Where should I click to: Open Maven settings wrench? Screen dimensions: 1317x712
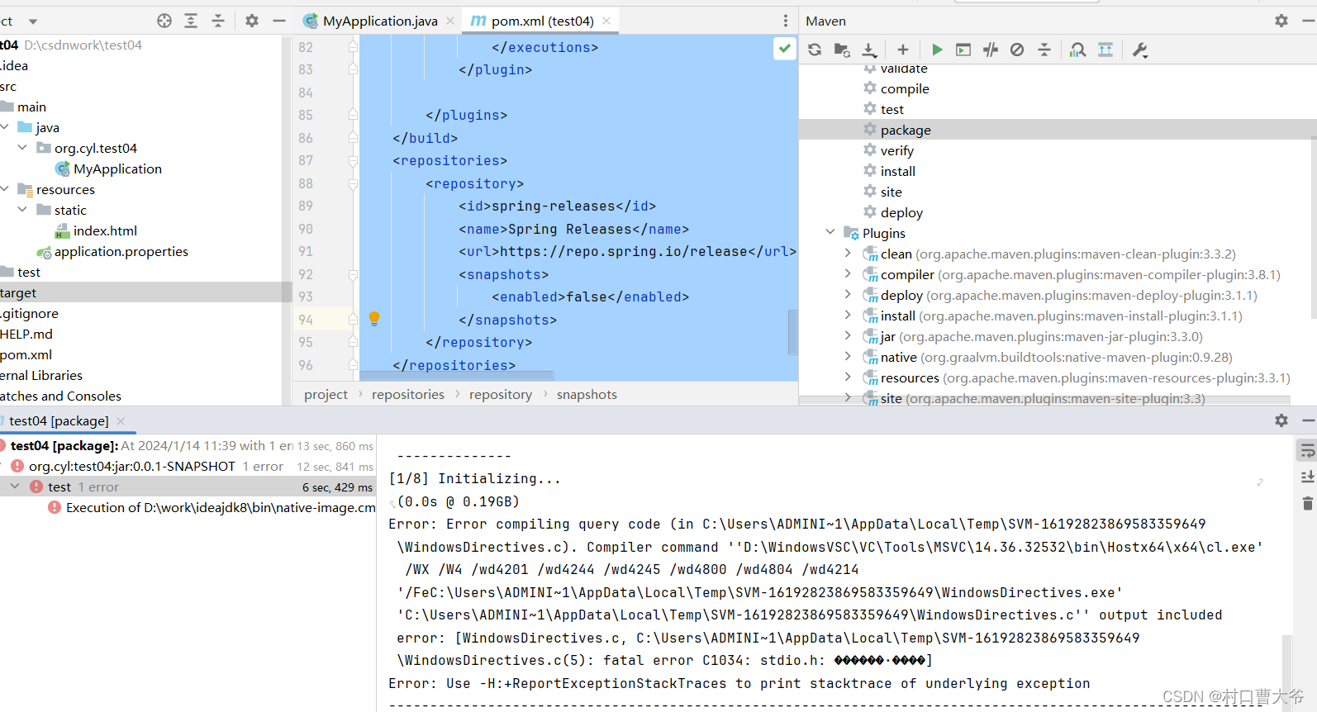tap(1140, 50)
